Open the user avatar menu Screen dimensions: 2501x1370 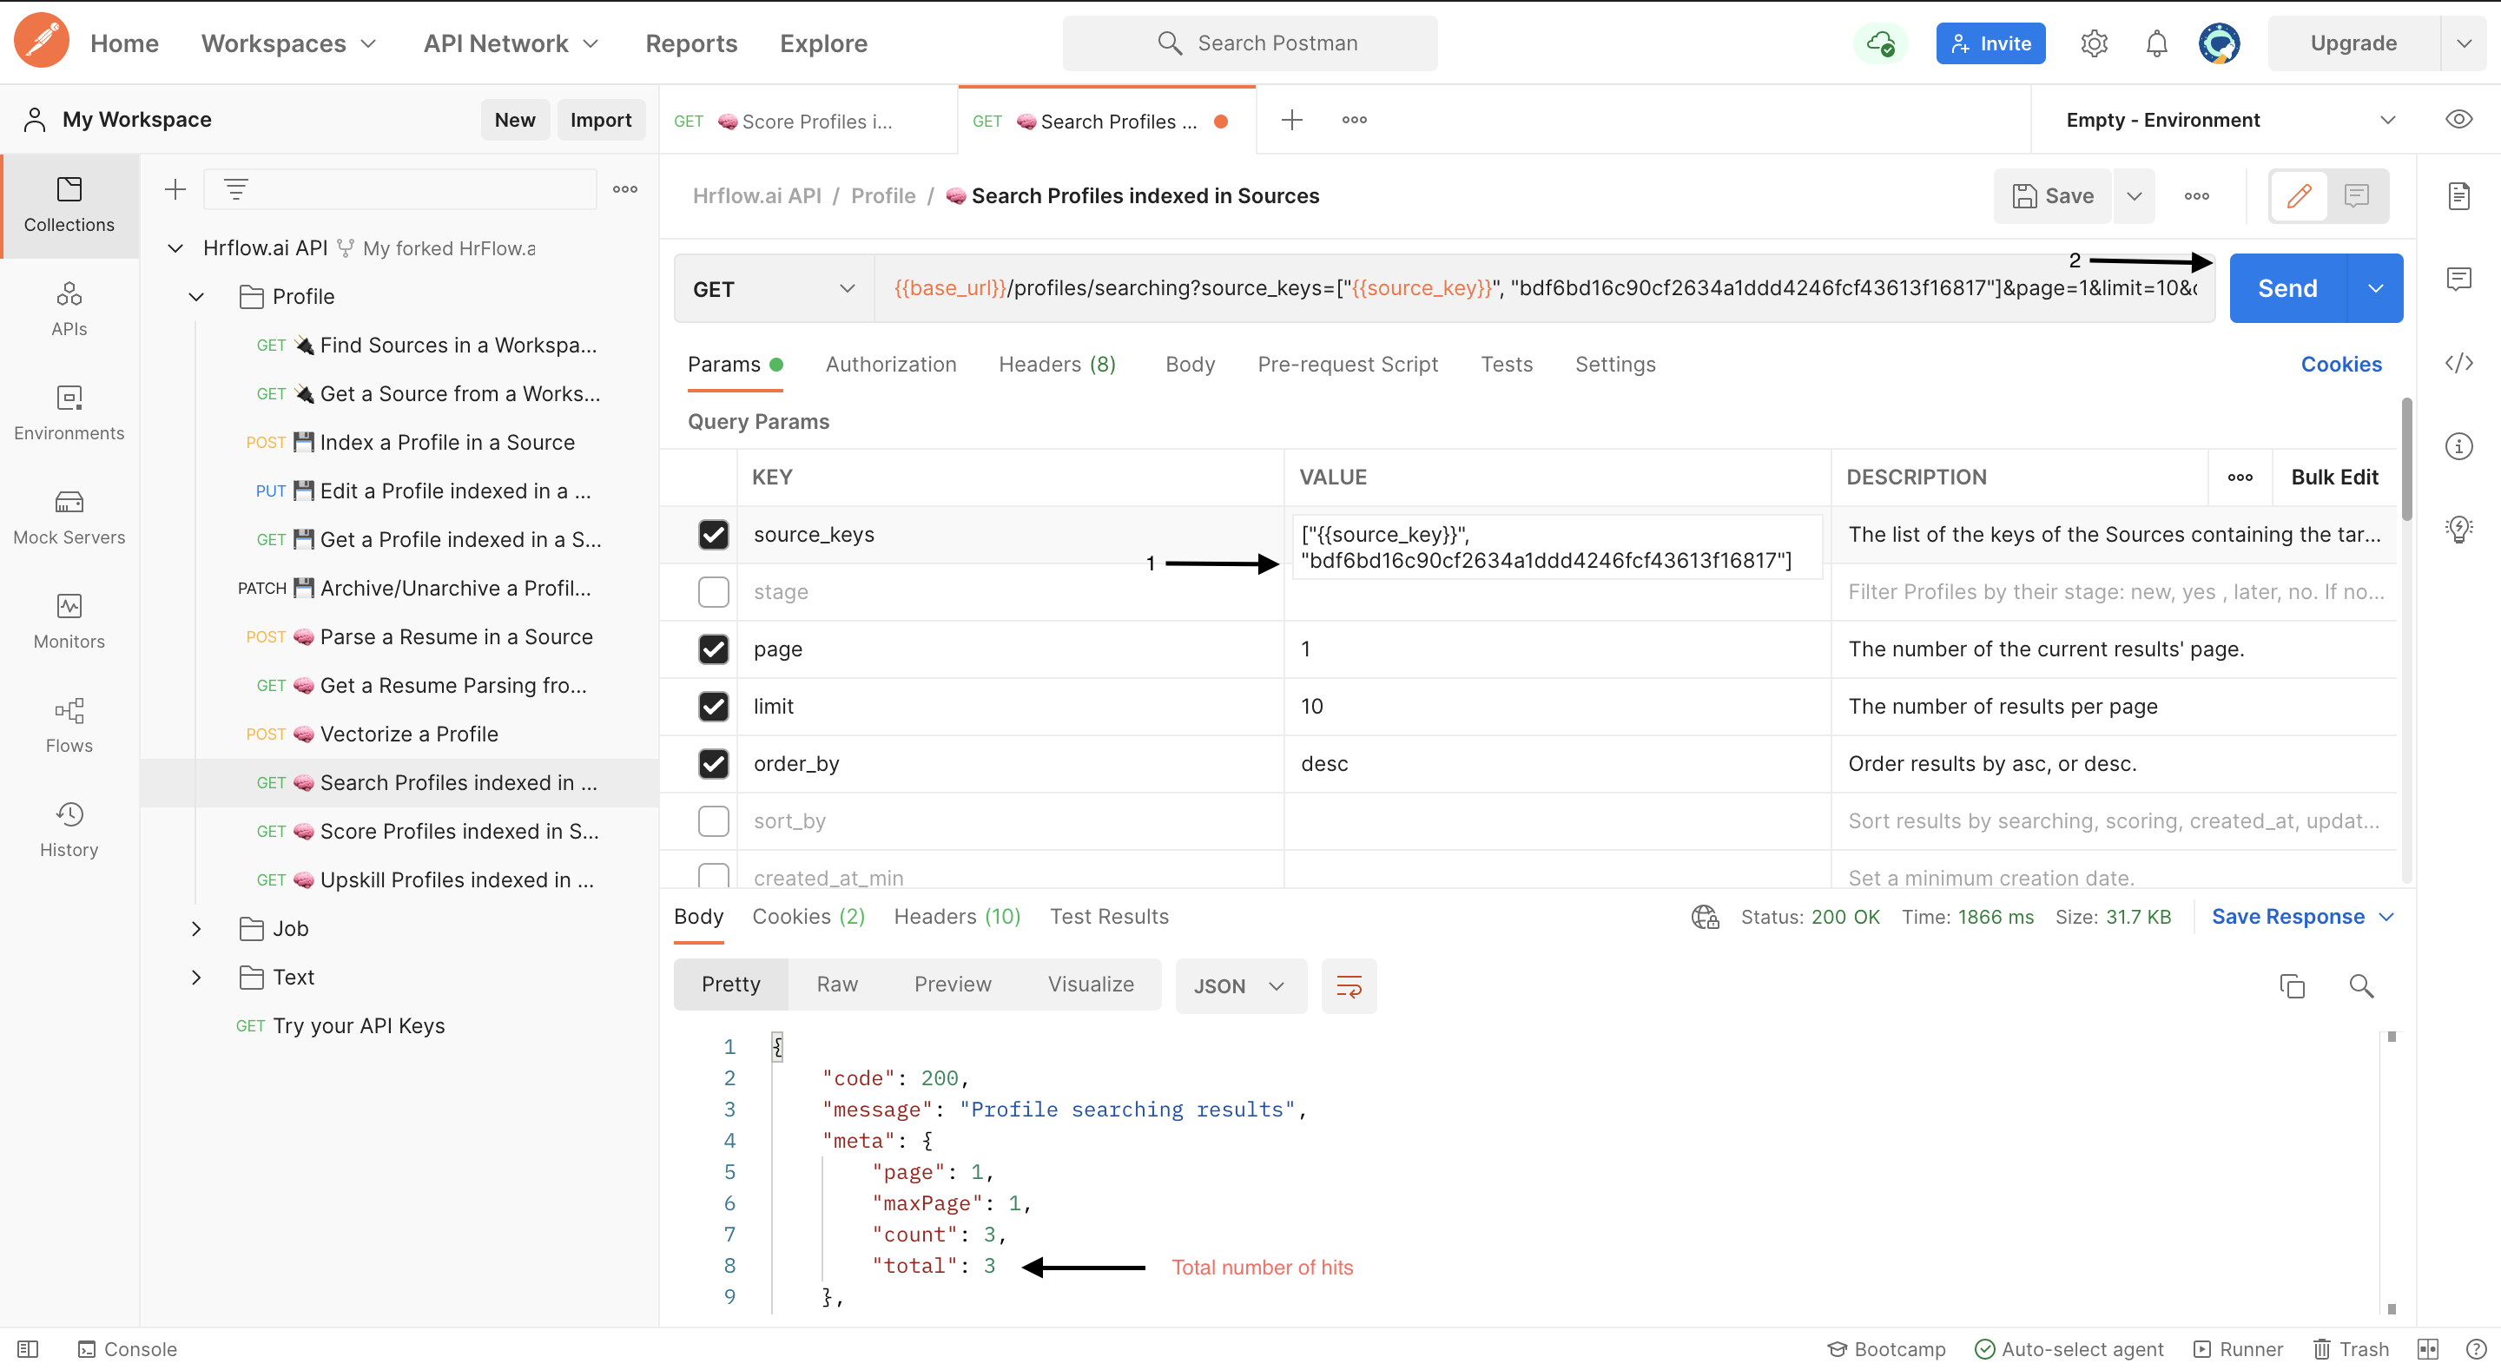point(2219,43)
